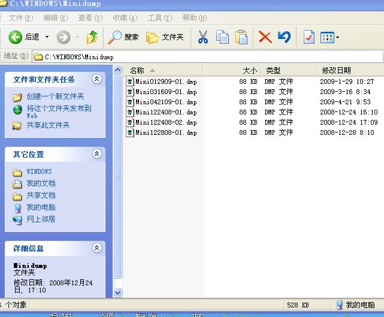This screenshot has width=384, height=317.
Task: Open 我的文档 link
Action: 41,183
